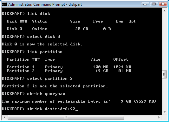Click the vertical scrollbar up arrow
This screenshot has height=122, width=169.
165,11
